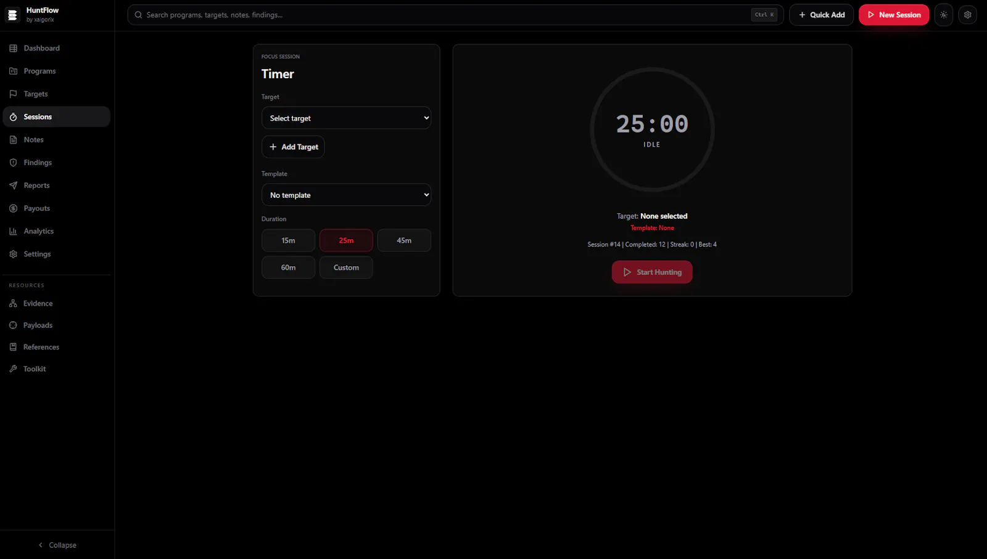The height and width of the screenshot is (559, 987).
Task: Select the 25m duration
Action: coord(346,240)
